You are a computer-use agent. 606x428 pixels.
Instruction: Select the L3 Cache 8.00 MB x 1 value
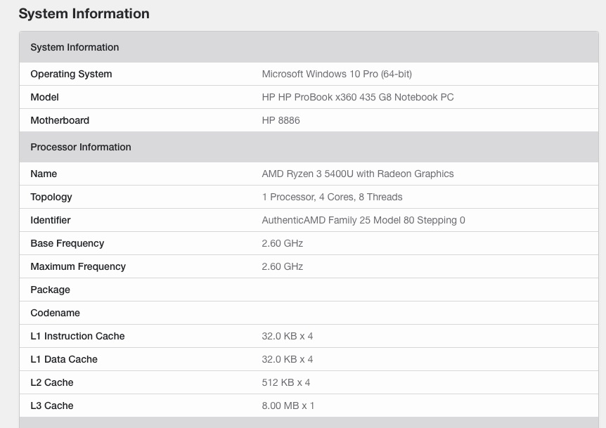click(288, 406)
